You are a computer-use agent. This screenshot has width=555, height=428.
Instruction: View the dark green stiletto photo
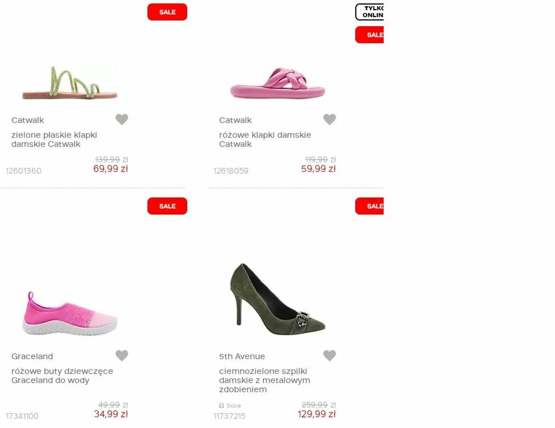[277, 300]
